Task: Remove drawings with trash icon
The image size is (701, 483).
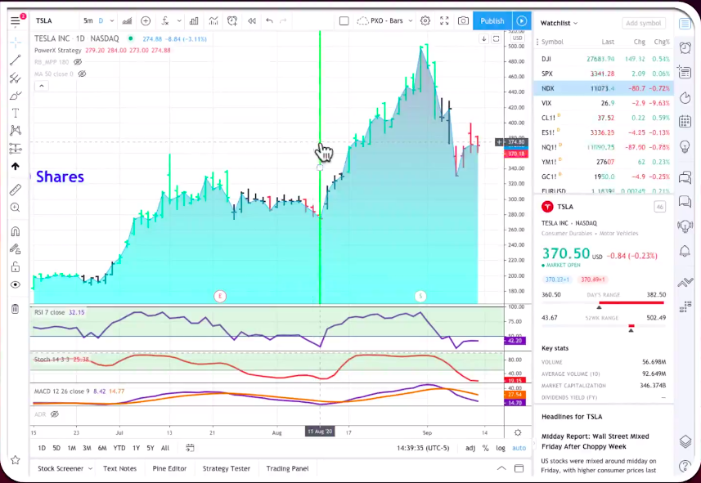Action: point(16,309)
